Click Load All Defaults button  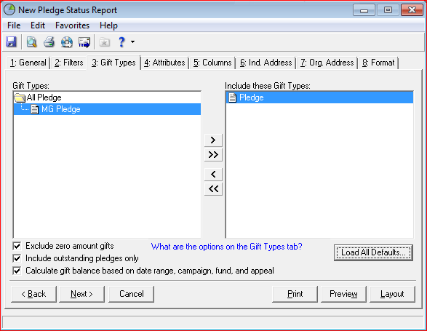click(373, 252)
